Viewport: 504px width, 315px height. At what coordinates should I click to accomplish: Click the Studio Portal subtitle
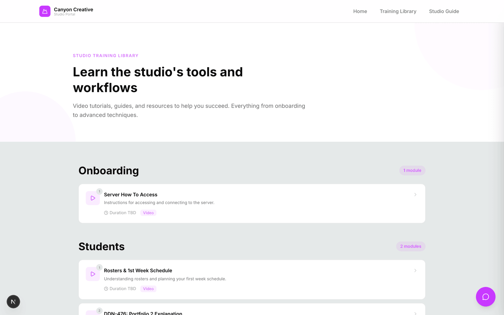coord(65,14)
